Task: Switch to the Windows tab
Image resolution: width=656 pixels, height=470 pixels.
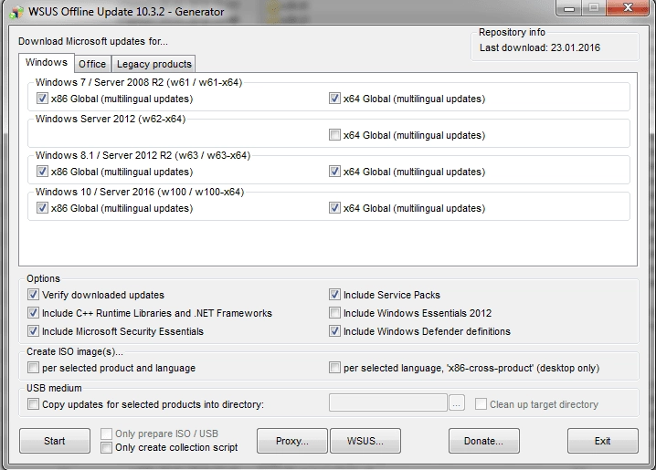Action: (47, 63)
